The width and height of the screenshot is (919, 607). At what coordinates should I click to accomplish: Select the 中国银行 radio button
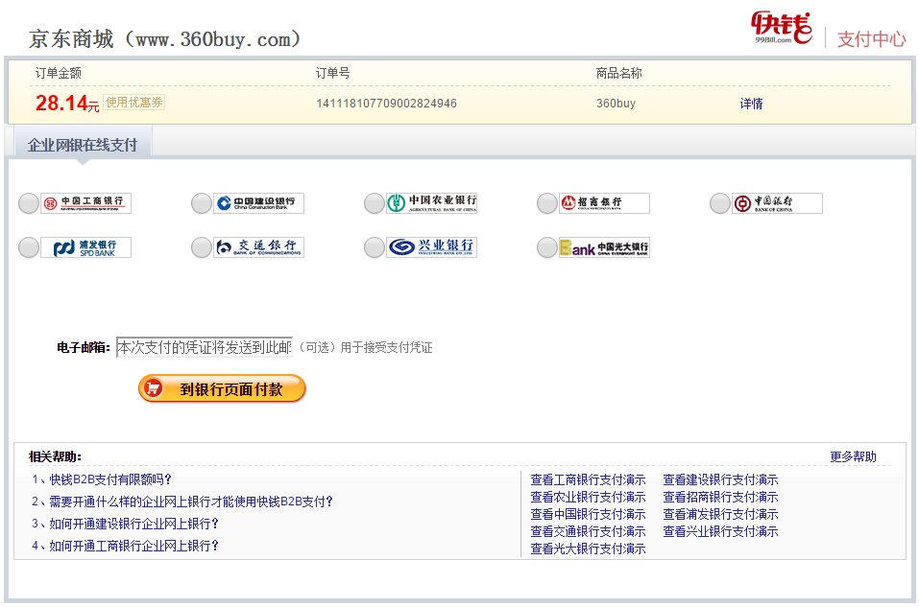click(x=719, y=203)
